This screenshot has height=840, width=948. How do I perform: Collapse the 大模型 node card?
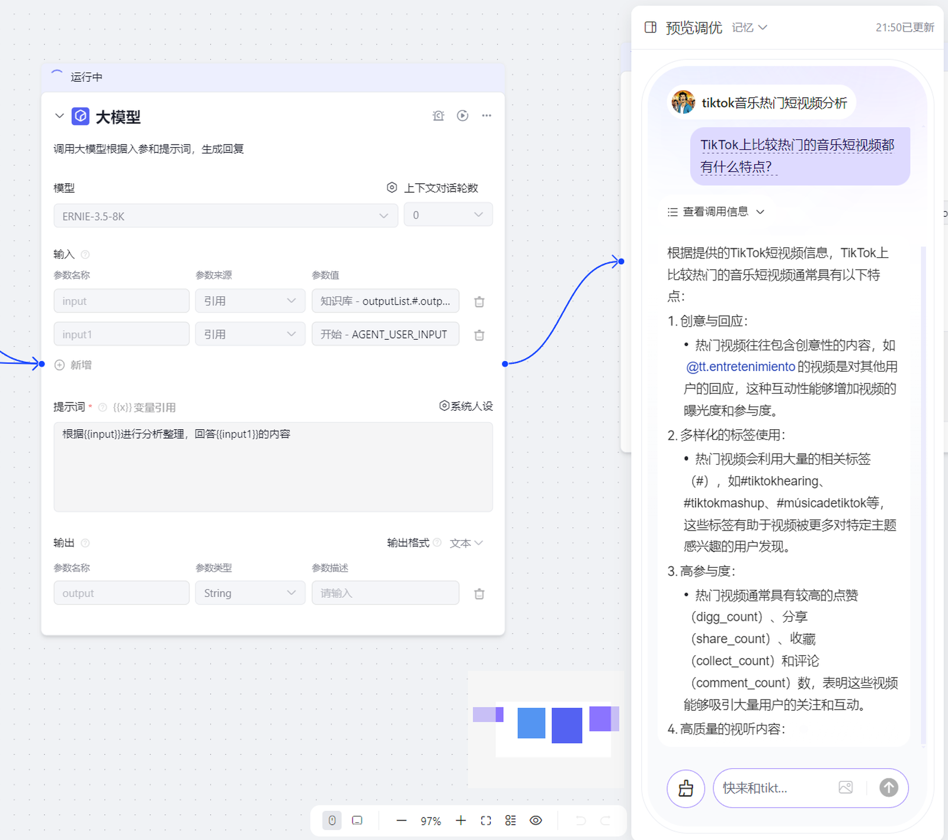[x=59, y=116]
